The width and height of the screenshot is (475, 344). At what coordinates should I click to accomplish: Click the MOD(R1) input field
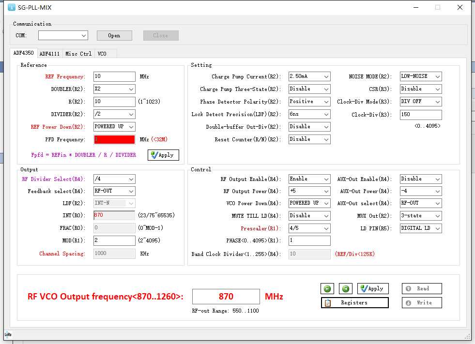(114, 240)
